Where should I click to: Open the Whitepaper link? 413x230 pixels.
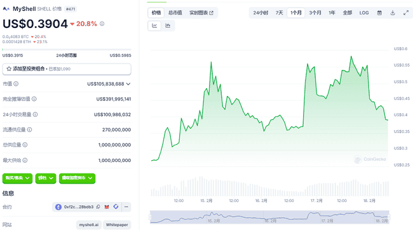[117, 225]
